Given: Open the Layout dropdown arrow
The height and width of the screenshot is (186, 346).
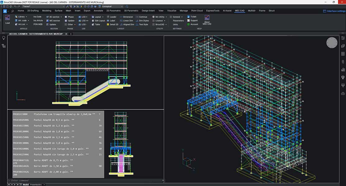Looking at the screenshot, I should coord(102,16).
